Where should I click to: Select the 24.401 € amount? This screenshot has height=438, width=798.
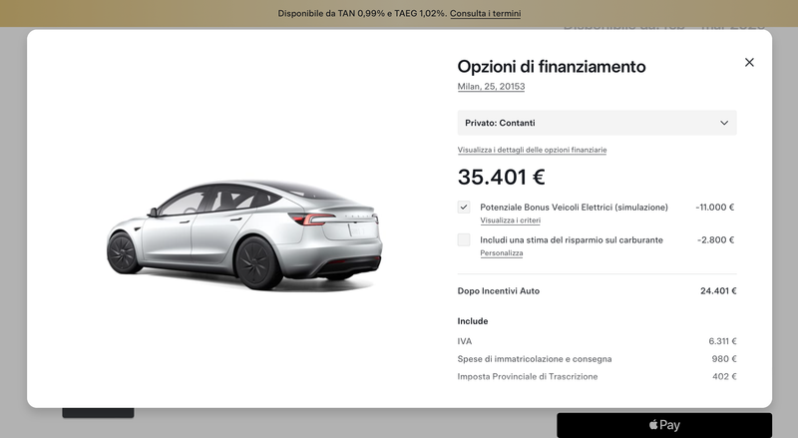coord(718,291)
